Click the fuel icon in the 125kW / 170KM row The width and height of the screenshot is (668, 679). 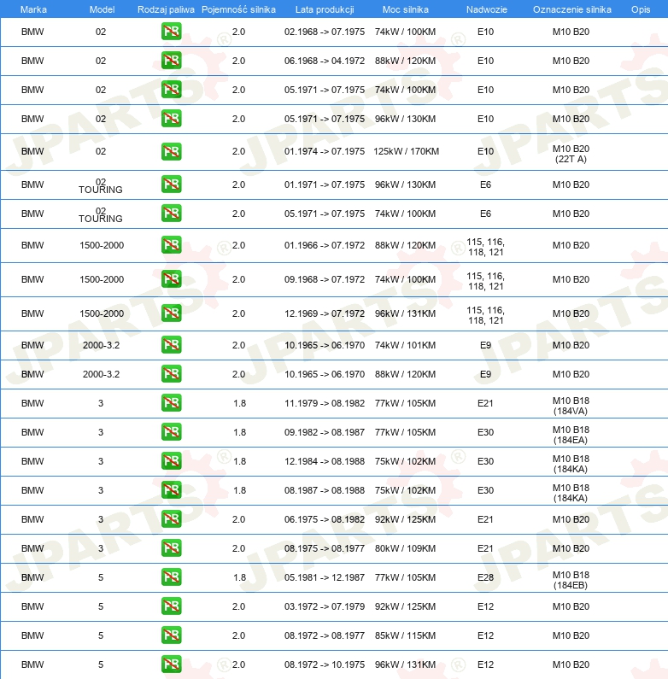[x=171, y=151]
